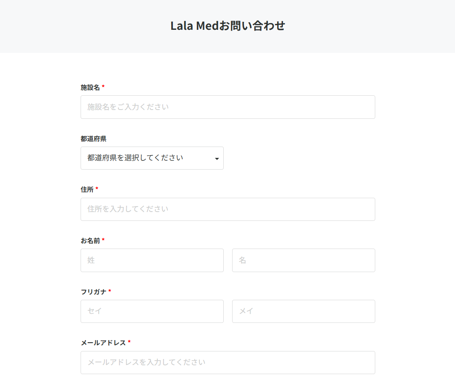Select the セイ furigana field
The width and height of the screenshot is (455, 380).
point(152,311)
